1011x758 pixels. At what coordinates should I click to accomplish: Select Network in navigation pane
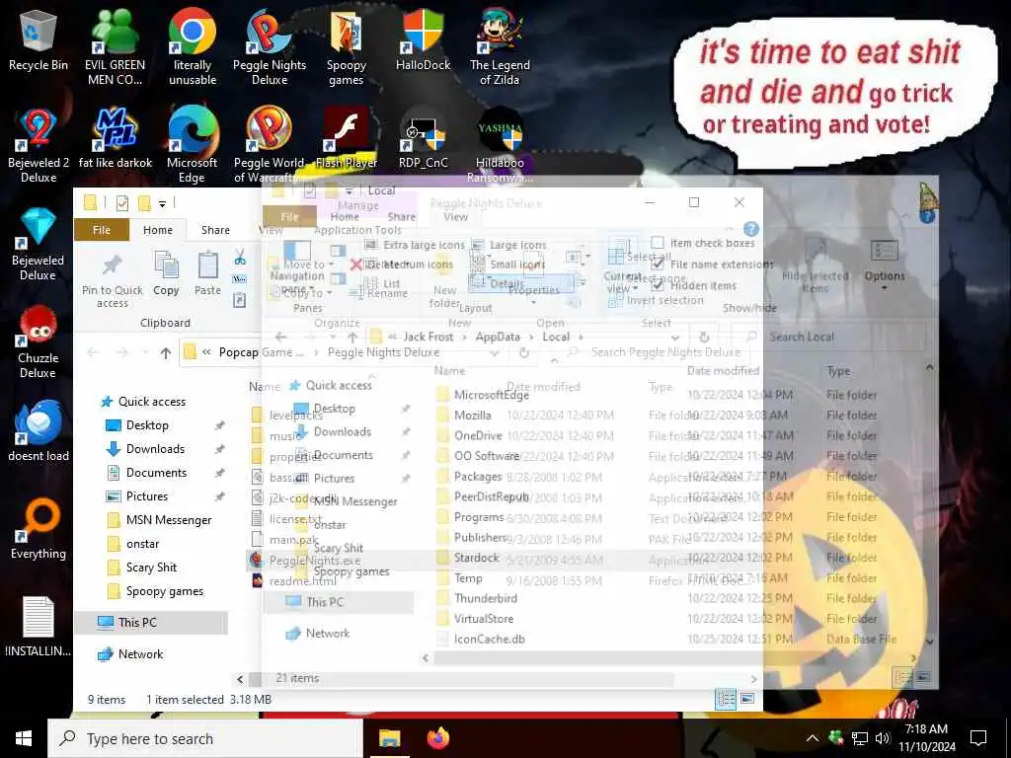140,654
